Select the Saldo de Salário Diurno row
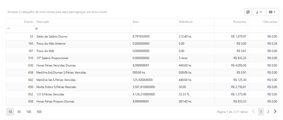This screenshot has height=120, width=283. click(142, 37)
